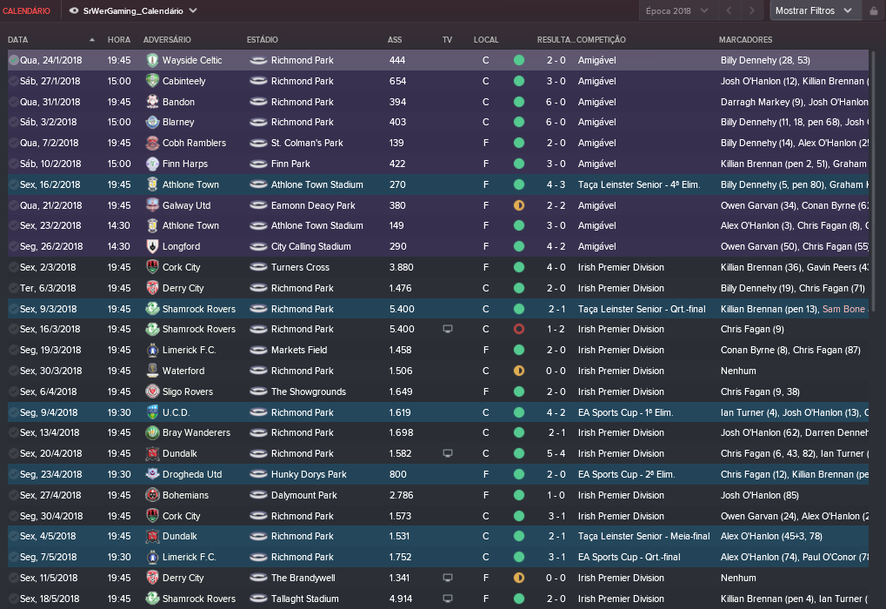Toggle the eye icon beside SrWerGaming_Calendário
886x609 pixels.
[x=73, y=10]
